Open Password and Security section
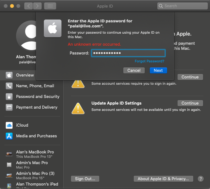 32,97
